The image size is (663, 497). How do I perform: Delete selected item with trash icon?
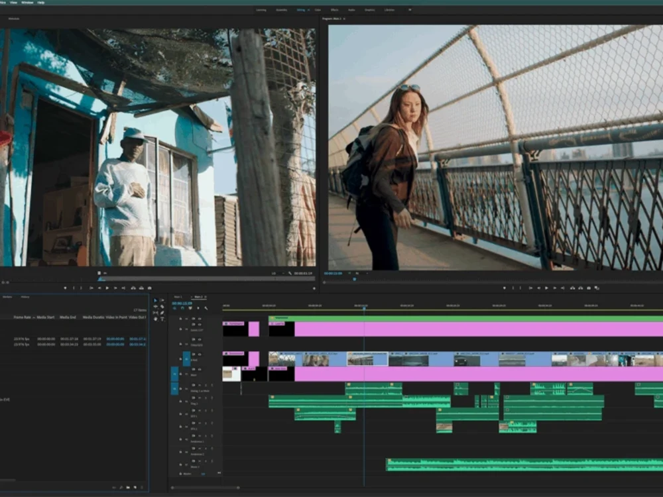coord(142,487)
